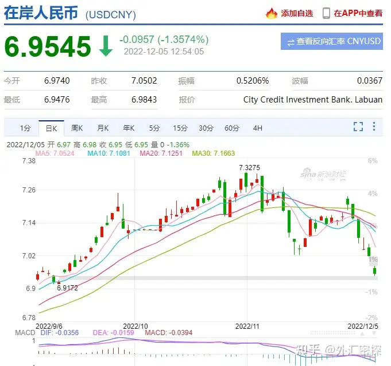The image size is (391, 366).
Task: Switch to the 周K tab
Action: point(77,128)
